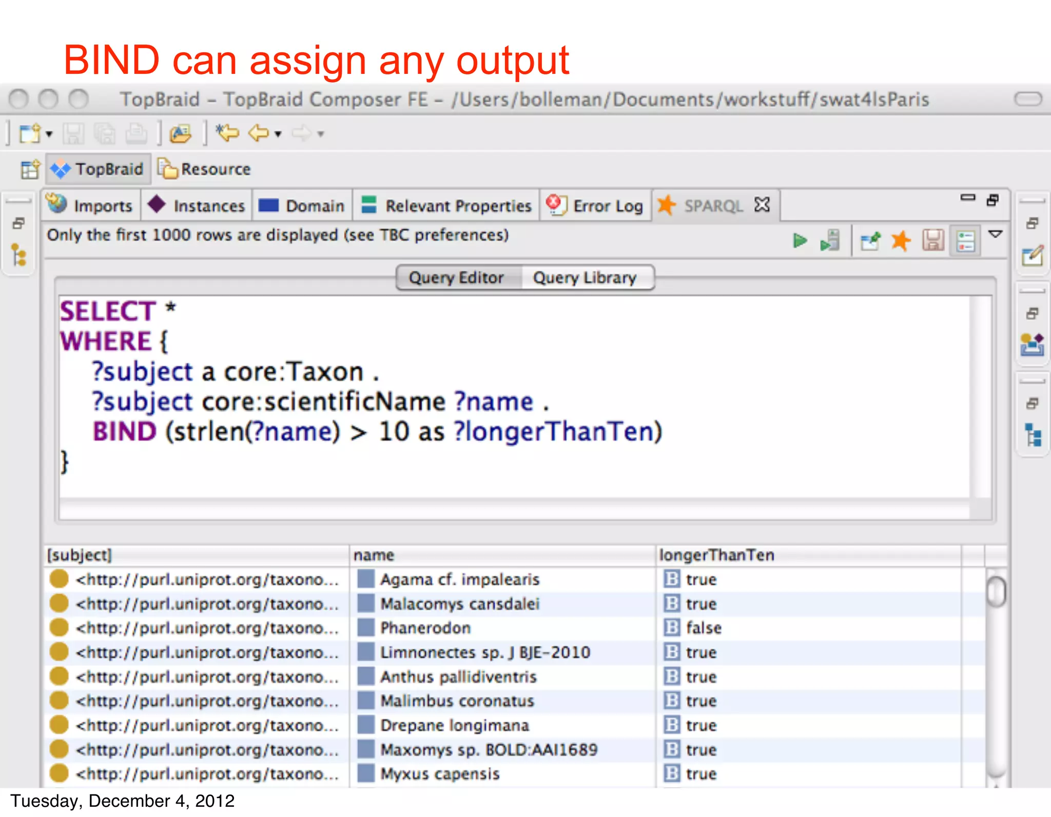This screenshot has height=817, width=1051.
Task: Click the blue inbox icon in right sidebar
Action: click(1033, 344)
